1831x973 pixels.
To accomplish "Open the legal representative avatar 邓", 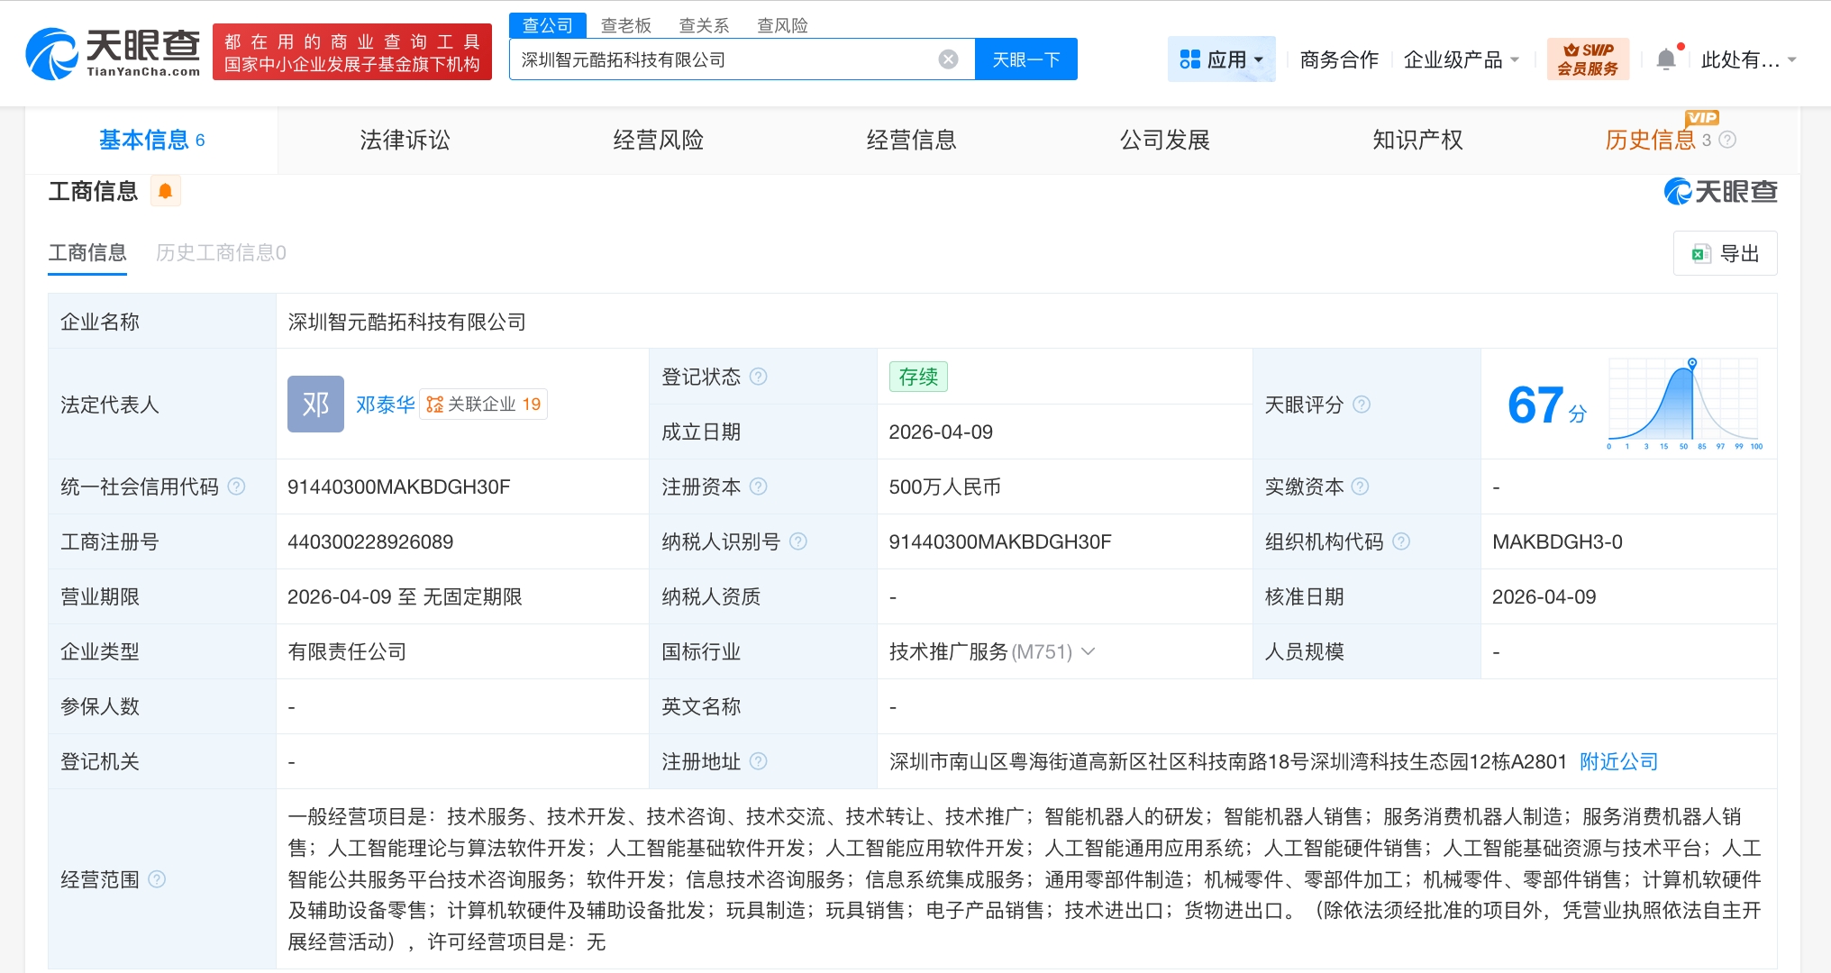I will [x=315, y=404].
